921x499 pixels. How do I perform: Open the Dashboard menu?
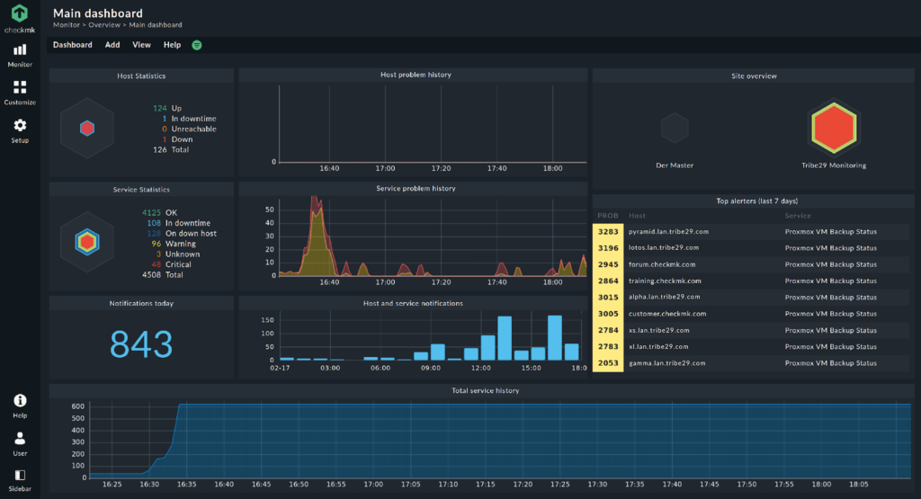[72, 45]
